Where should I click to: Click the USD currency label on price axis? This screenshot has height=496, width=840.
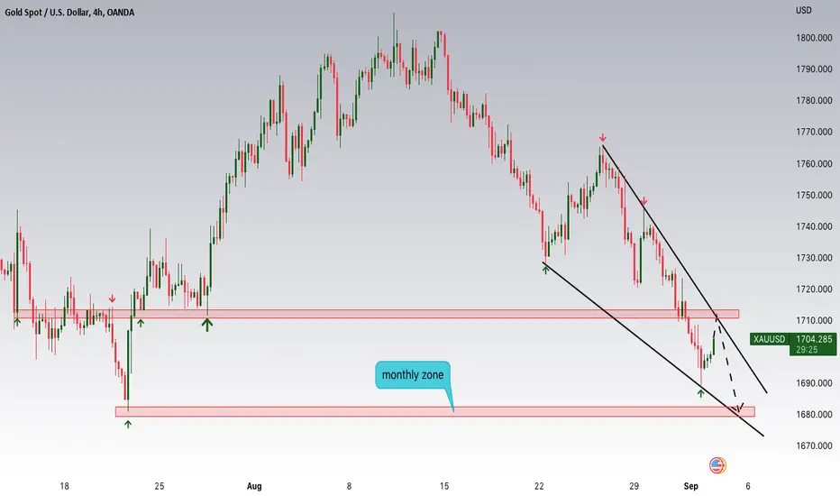804,10
